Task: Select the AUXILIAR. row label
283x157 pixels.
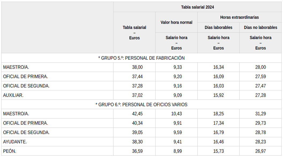Action: click(x=13, y=95)
